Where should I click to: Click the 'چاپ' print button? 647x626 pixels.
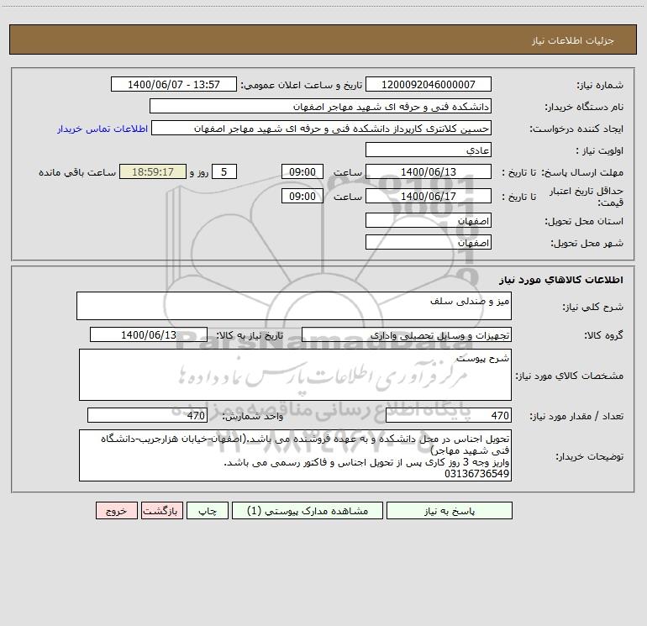(x=208, y=510)
